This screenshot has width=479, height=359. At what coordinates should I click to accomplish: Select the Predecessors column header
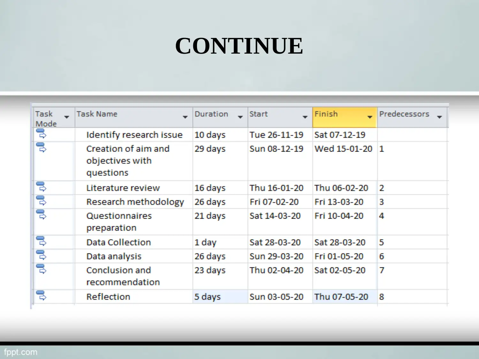[x=412, y=117]
